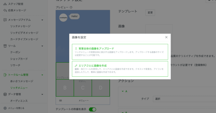216x113 pixels.
Task: Toggle テンプレートの枠線を表示 switch
Action: click(x=92, y=110)
